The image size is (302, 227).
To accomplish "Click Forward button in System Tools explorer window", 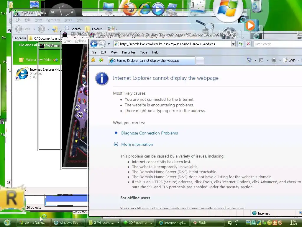I will point(41,29).
